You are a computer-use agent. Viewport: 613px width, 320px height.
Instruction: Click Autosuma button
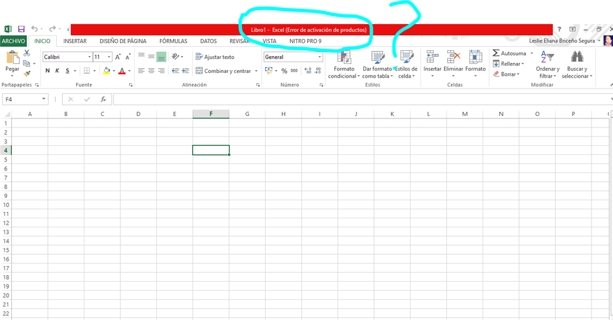509,53
